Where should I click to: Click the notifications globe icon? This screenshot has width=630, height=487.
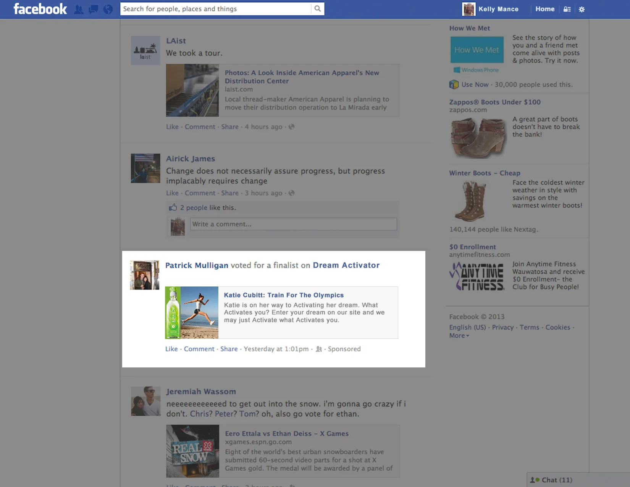[108, 9]
